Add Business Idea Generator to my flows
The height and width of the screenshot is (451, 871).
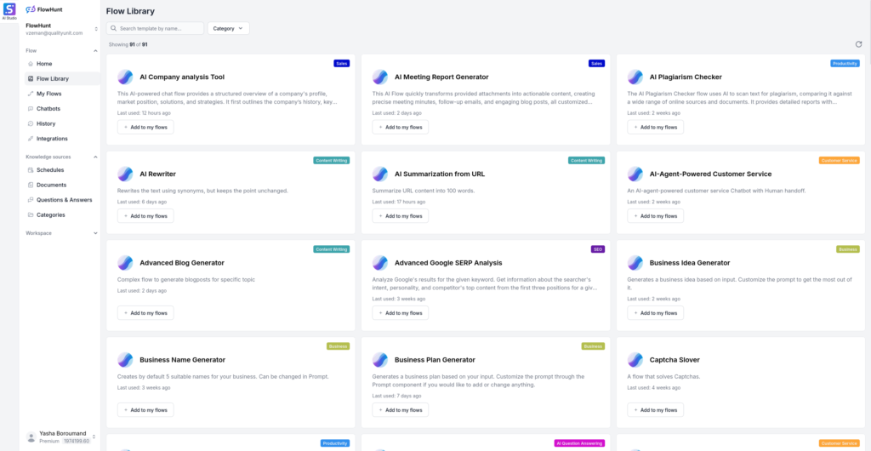pos(655,313)
